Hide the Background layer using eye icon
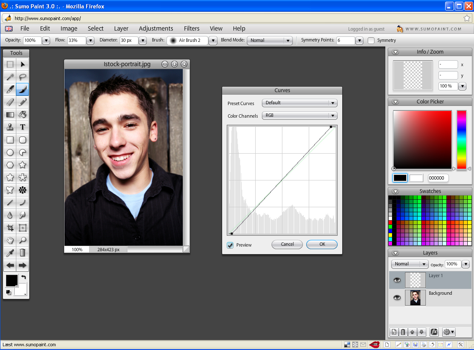The image size is (474, 350). pos(397,298)
